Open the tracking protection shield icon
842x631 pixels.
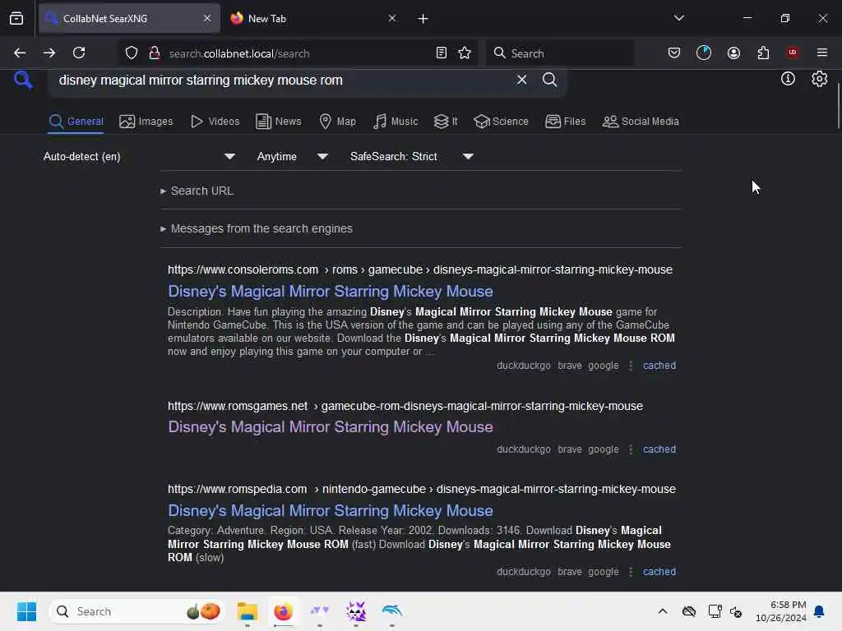click(x=132, y=53)
